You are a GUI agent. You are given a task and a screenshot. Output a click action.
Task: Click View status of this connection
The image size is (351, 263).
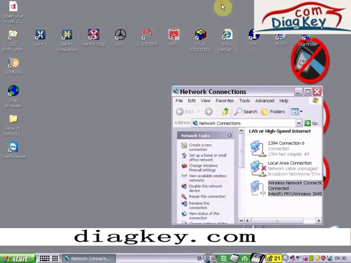tap(204, 216)
